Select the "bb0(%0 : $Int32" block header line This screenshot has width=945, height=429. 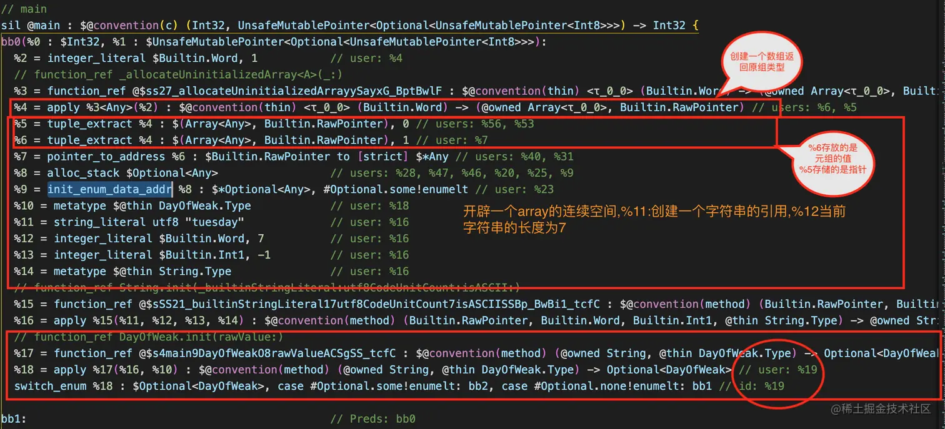[274, 42]
